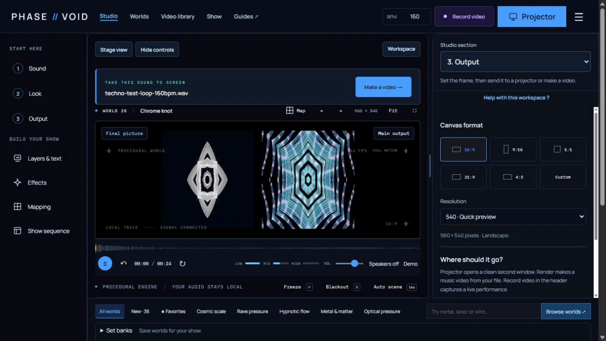
Task: Filter worlds by Hypnotic flow
Action: [x=295, y=311]
